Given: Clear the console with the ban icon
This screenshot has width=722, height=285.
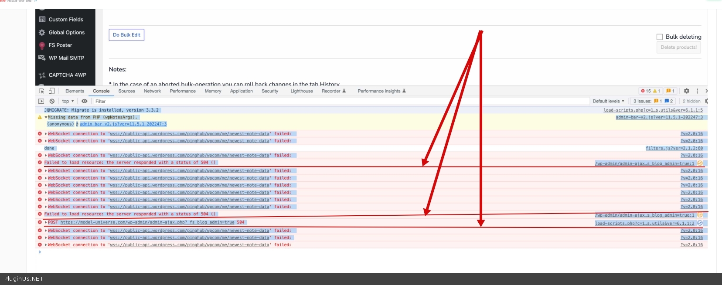Looking at the screenshot, I should click(x=52, y=101).
